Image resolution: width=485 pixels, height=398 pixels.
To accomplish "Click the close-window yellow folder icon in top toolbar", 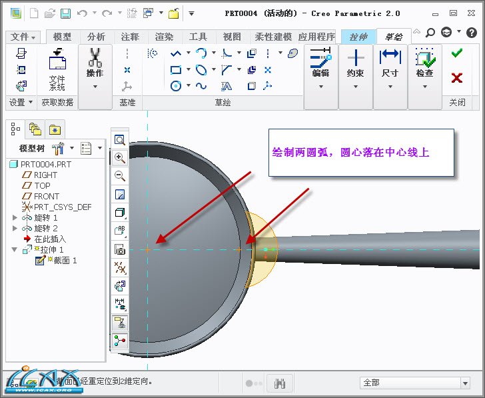I will pos(174,13).
